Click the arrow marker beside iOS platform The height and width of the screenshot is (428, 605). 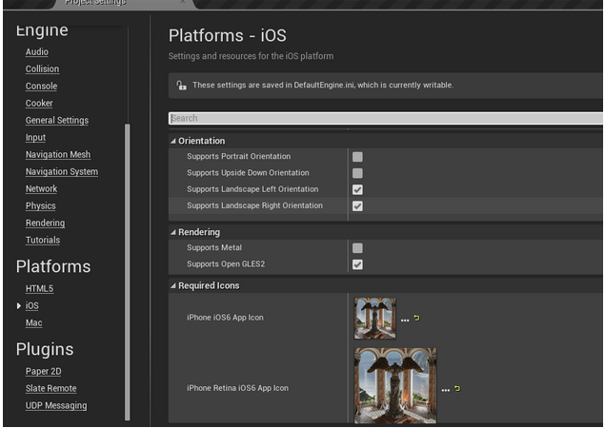click(19, 306)
